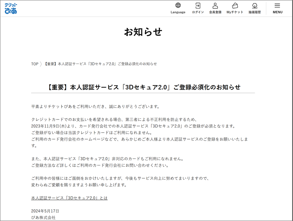Click the line beginning クレジットカードでのお支払い
The height and width of the screenshot is (221, 293).
click(x=114, y=119)
